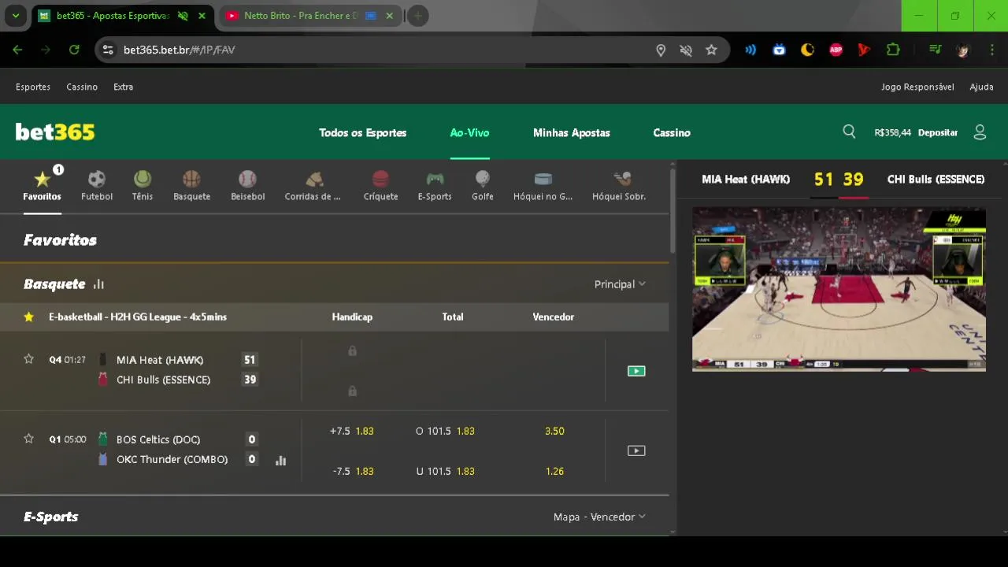Select the Hóquei no Gelo icon
The height and width of the screenshot is (567, 1008).
click(x=543, y=186)
